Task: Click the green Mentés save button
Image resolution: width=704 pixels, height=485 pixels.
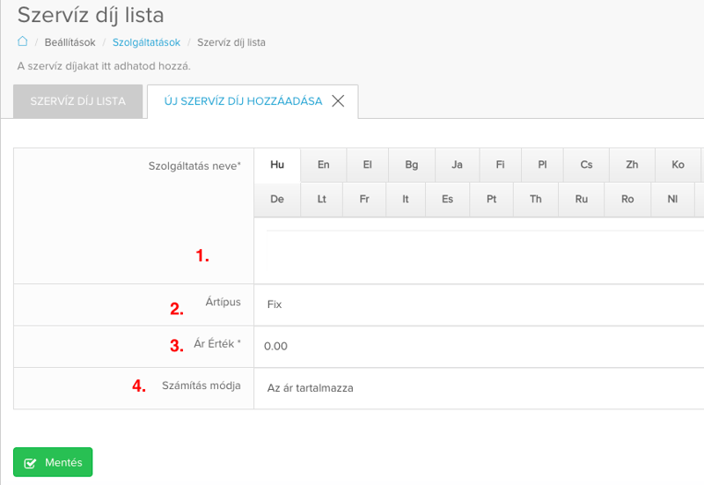Action: (53, 462)
